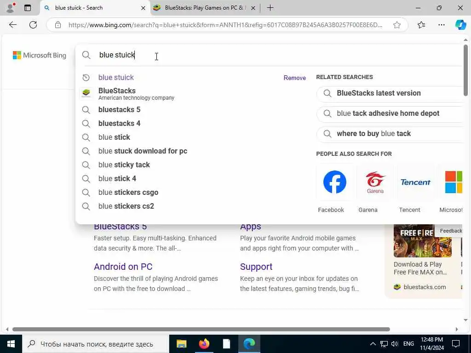The width and height of the screenshot is (471, 353).
Task: Select the 'blue sticky tack' suggestion
Action: 124,165
